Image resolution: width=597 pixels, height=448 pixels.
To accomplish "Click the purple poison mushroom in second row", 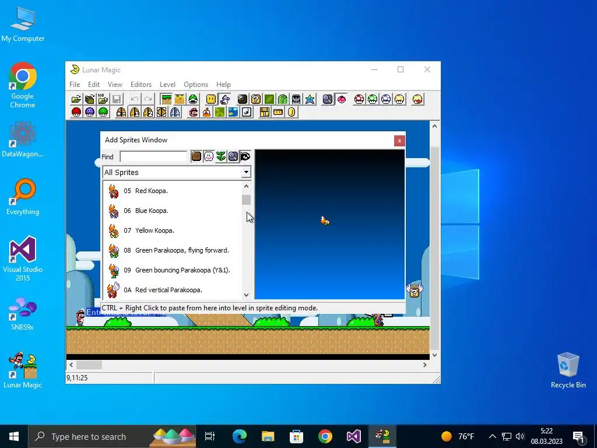I will tap(89, 113).
